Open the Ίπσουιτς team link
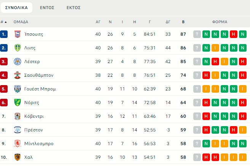This screenshot has width=250, height=166. pos(33,34)
